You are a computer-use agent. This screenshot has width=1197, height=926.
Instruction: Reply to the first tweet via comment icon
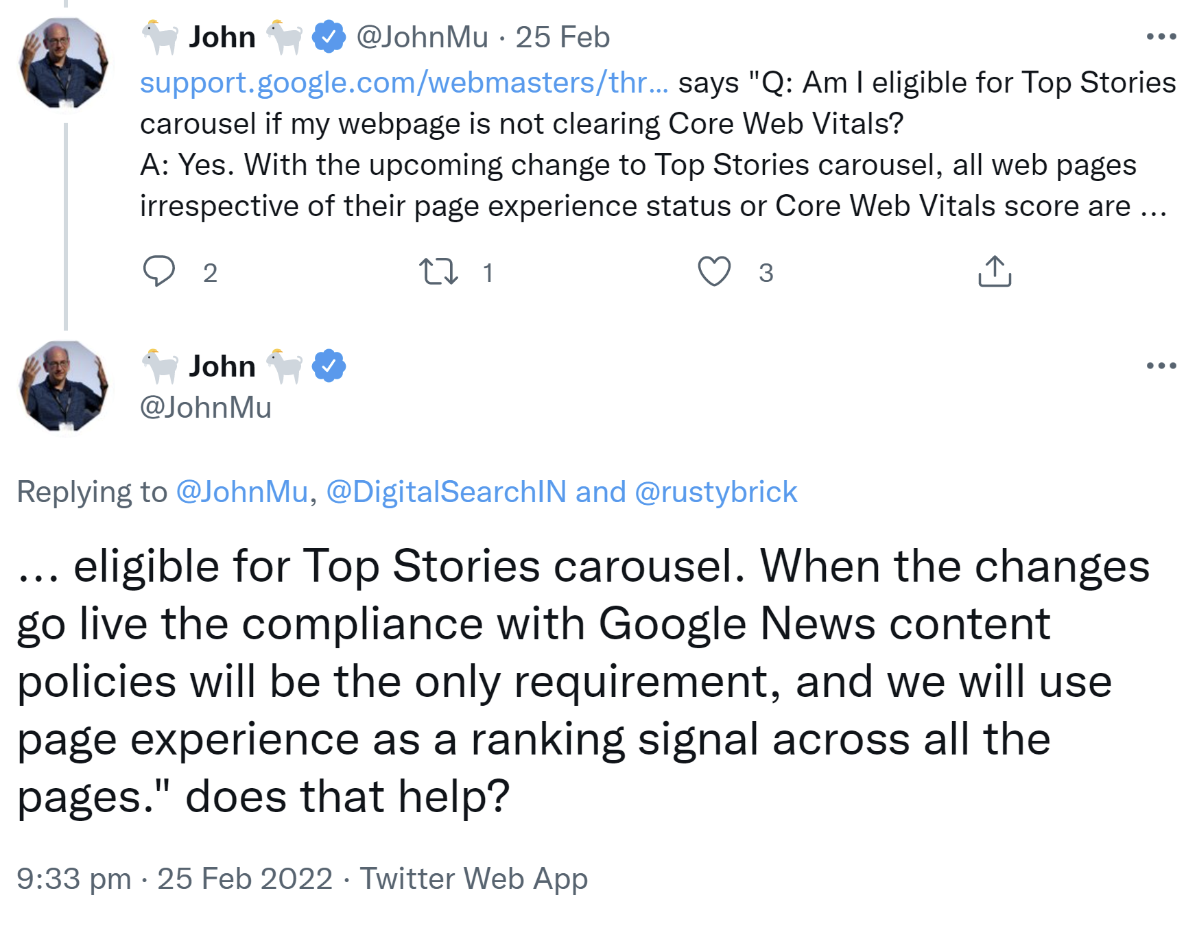click(x=159, y=271)
